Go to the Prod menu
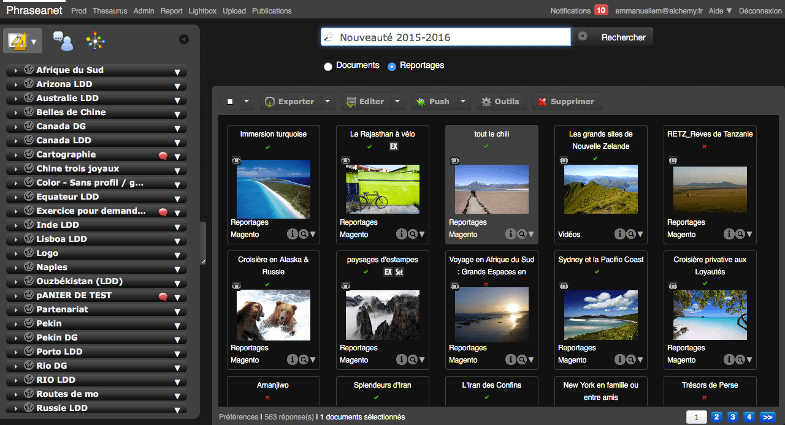 click(x=79, y=10)
